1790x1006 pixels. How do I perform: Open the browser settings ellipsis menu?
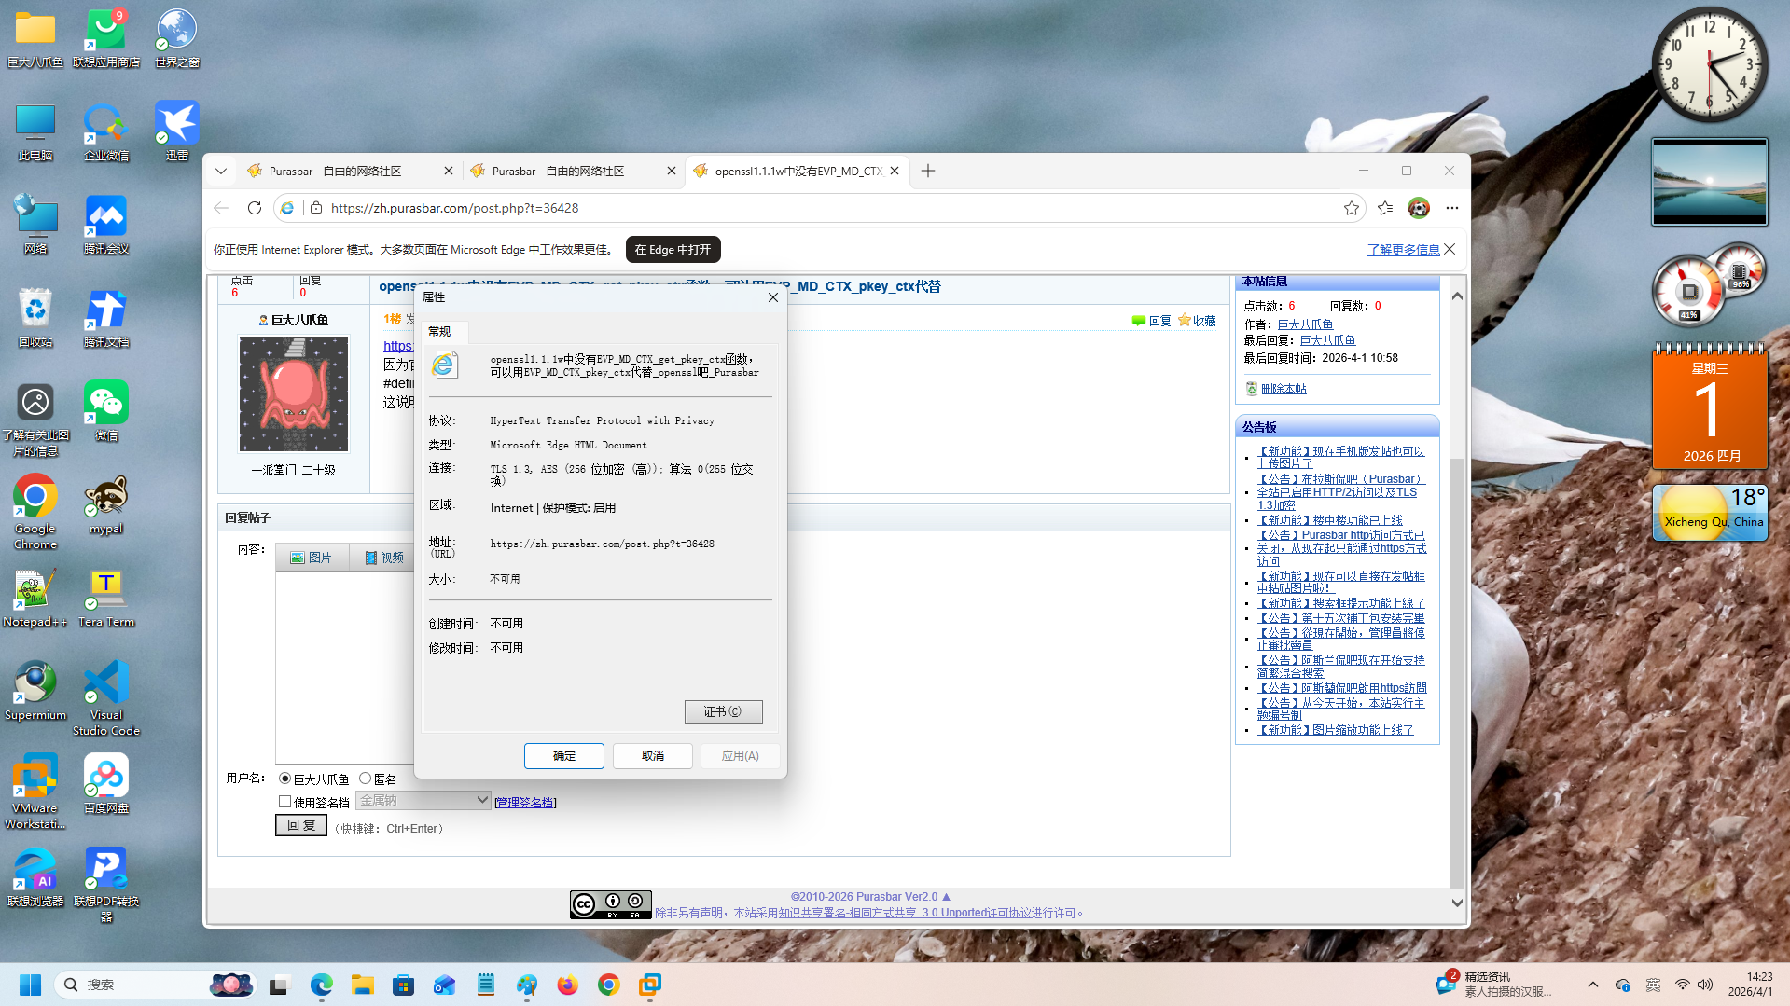point(1451,208)
